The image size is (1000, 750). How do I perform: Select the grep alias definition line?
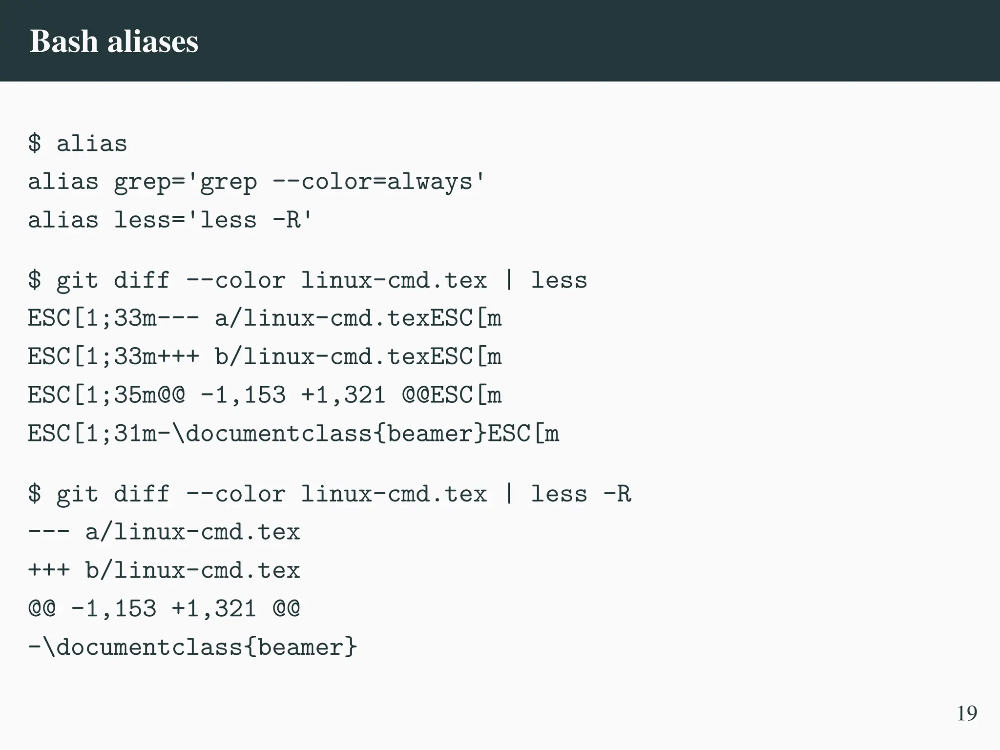coord(256,182)
